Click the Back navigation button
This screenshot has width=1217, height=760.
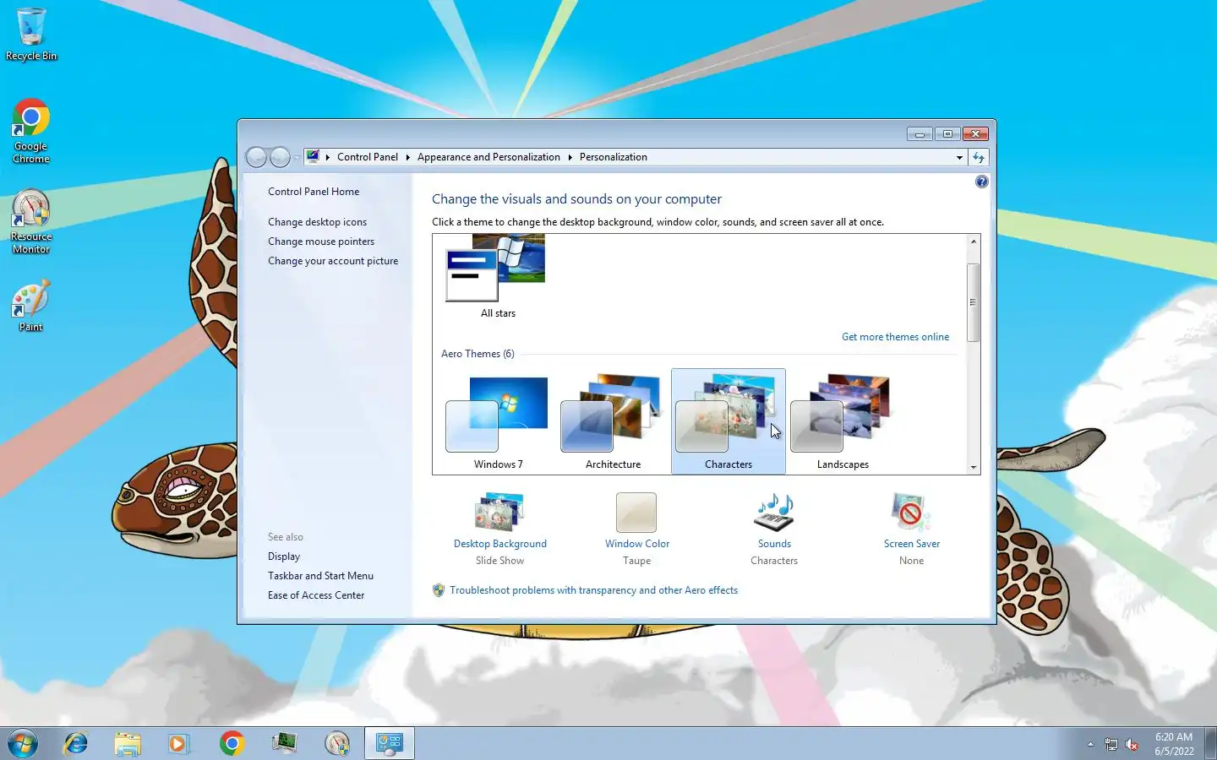click(x=256, y=157)
